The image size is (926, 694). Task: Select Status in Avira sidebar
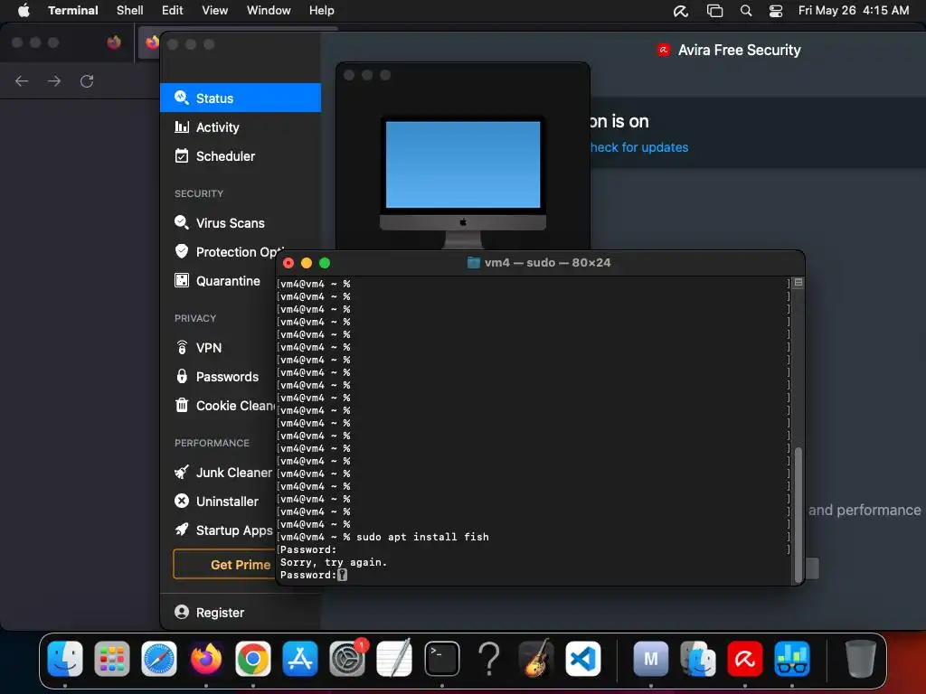click(241, 98)
